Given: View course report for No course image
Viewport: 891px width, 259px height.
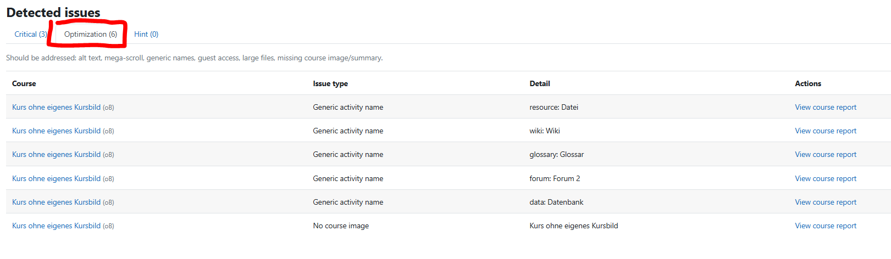Looking at the screenshot, I should 826,226.
